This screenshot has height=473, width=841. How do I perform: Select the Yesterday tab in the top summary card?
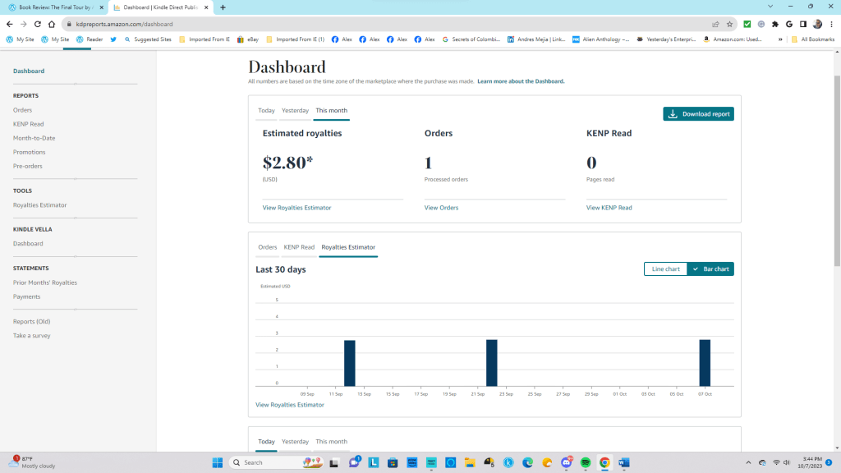pos(295,110)
